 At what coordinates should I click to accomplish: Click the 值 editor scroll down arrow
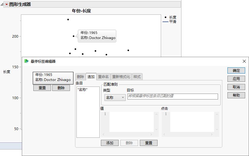click(156, 130)
